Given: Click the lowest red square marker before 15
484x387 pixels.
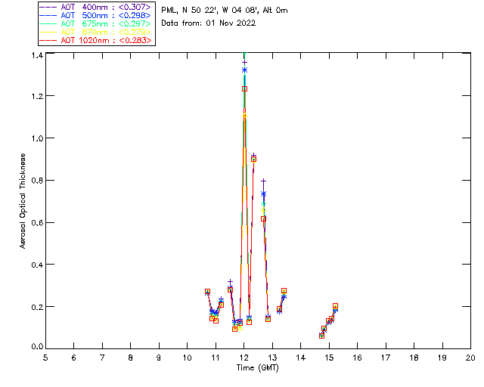Looking at the screenshot, I should point(321,336).
